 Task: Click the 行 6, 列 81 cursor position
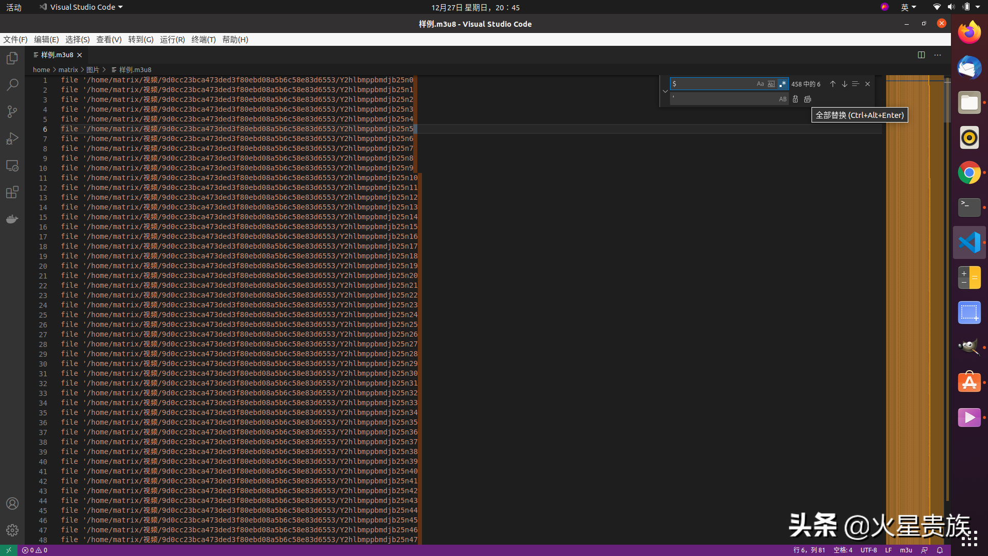[x=809, y=550]
